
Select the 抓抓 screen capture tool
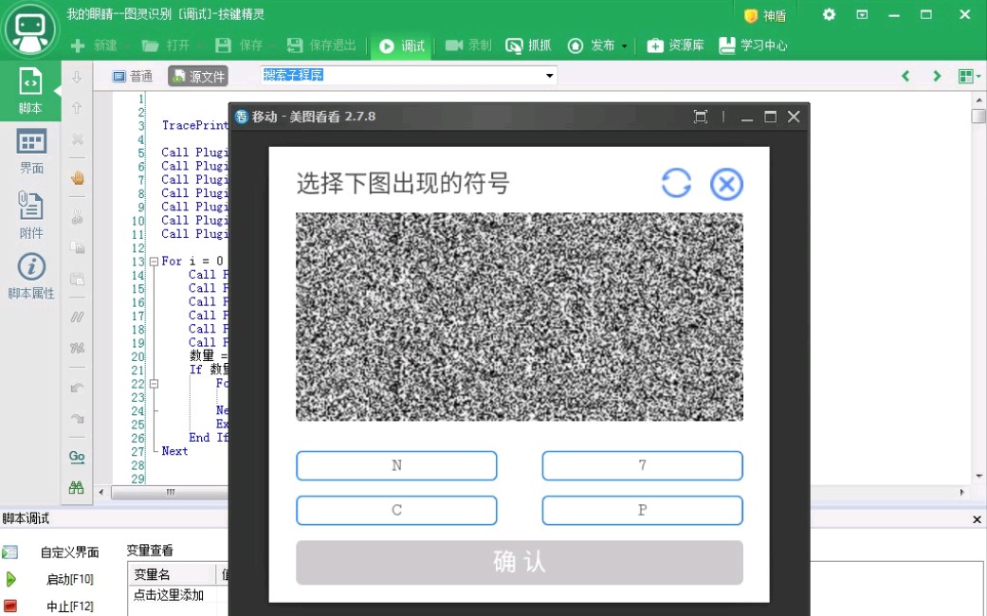(528, 45)
